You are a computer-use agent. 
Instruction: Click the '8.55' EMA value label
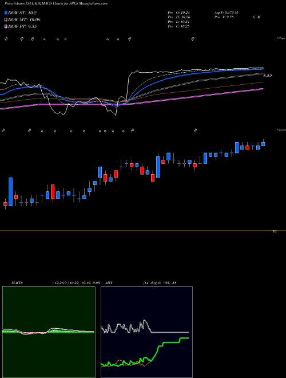(x=268, y=76)
